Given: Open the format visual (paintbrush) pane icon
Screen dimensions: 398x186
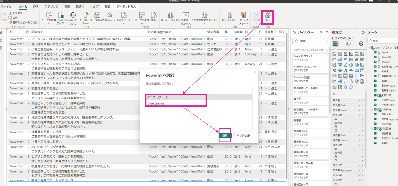Looking at the screenshot, I should (x=349, y=44).
